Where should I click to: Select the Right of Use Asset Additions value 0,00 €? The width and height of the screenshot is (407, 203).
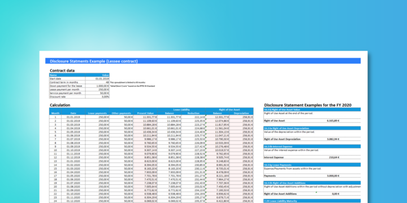(x=335, y=193)
